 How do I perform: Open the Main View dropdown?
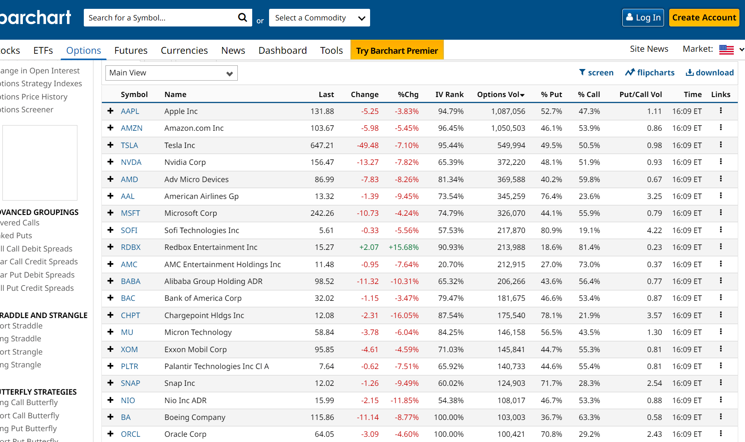pyautogui.click(x=171, y=73)
